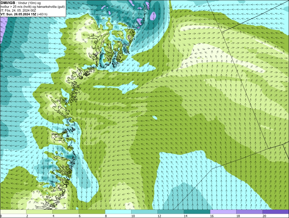Click the IT: Fös. 24. 05. 2024 00Z line
Viewport: 289px width, 218px height.
coord(18,10)
